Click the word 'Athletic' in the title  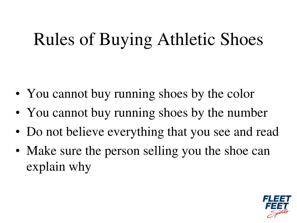tap(186, 39)
